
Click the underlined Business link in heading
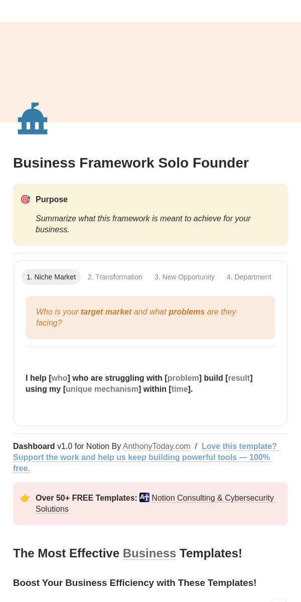[x=149, y=553]
